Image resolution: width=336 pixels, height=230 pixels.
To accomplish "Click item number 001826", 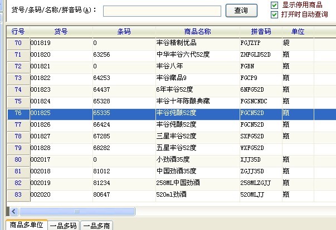I will point(40,124).
